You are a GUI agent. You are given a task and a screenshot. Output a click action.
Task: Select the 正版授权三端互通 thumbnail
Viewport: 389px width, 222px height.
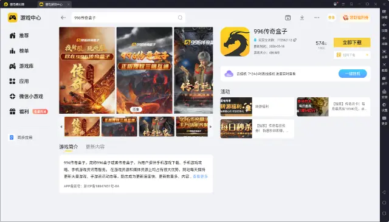(119, 127)
